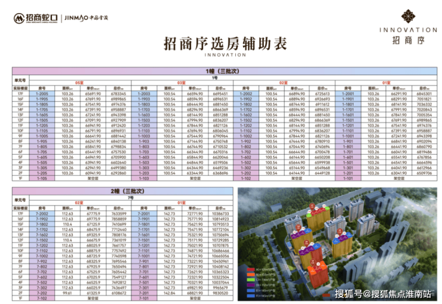
Task: Select the 05室 column group heading
Action: coord(80,83)
